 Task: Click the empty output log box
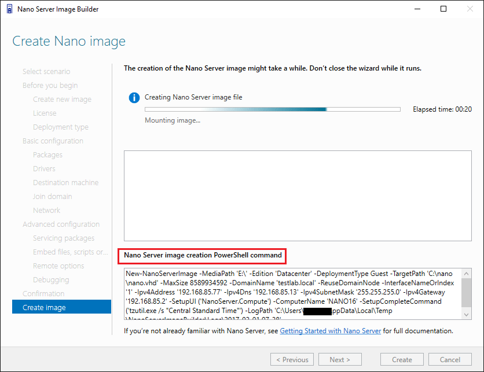point(298,196)
